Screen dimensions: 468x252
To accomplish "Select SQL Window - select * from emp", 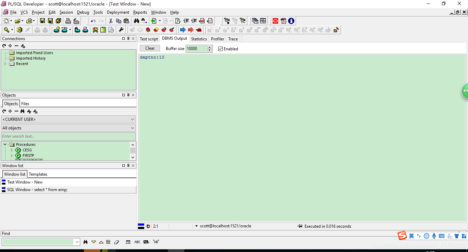I will pyautogui.click(x=37, y=190).
